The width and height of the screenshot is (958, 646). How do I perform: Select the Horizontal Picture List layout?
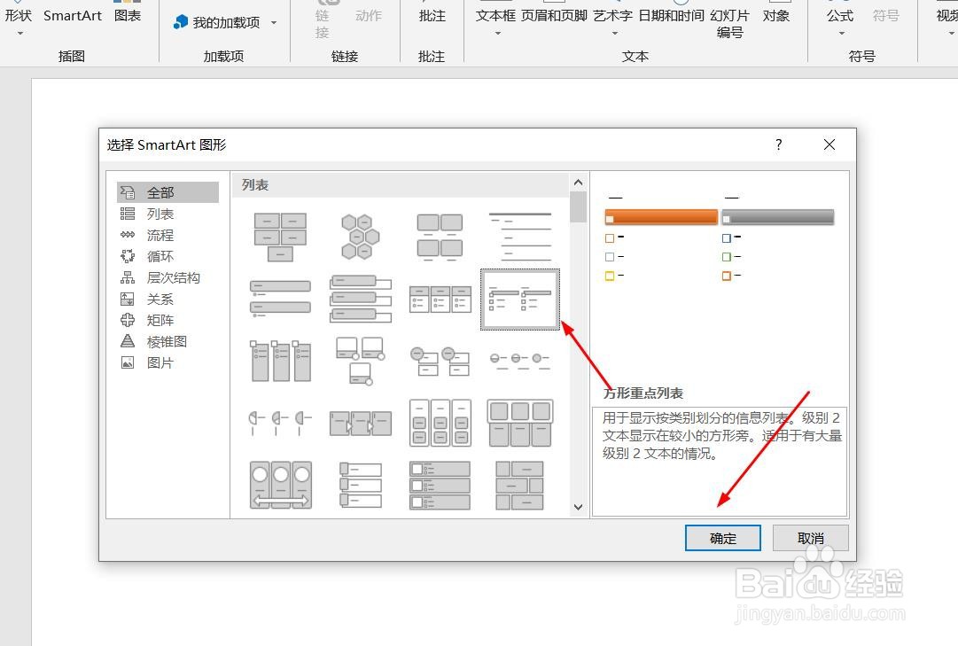pos(520,423)
